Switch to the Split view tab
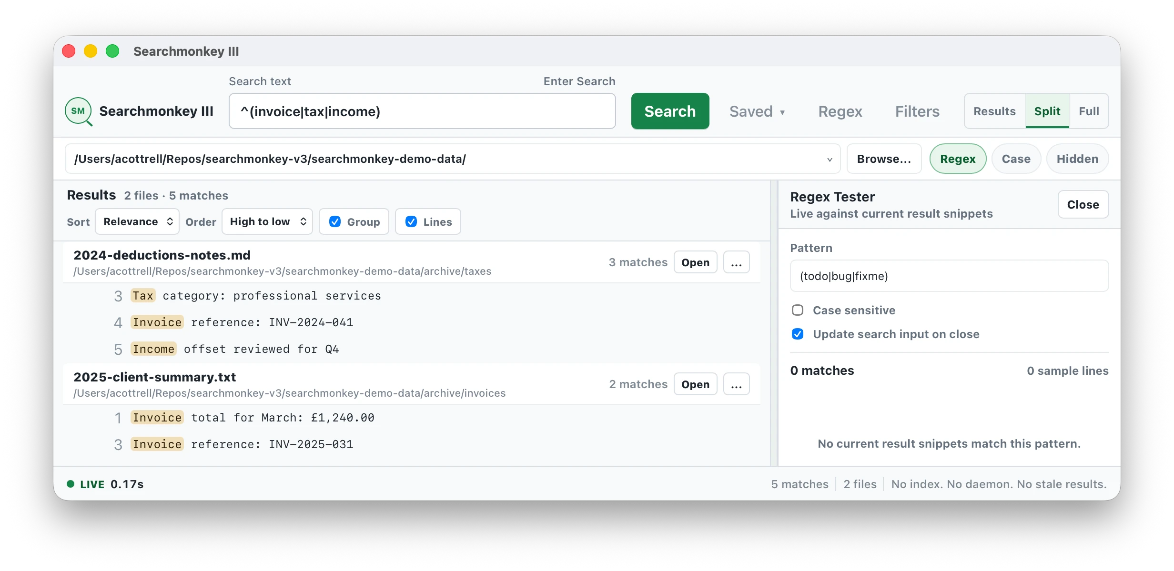The height and width of the screenshot is (571, 1174). coord(1047,111)
